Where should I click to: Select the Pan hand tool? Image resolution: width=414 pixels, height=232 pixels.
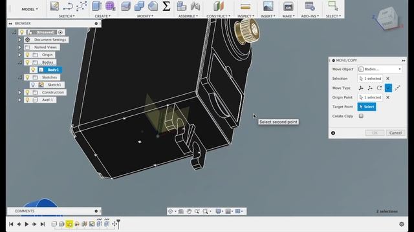(189, 211)
